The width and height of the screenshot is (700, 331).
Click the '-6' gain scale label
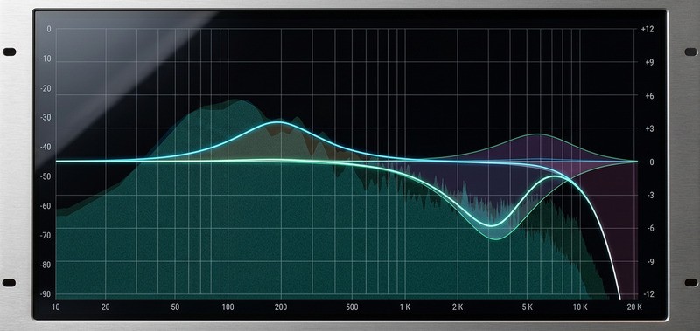(649, 228)
